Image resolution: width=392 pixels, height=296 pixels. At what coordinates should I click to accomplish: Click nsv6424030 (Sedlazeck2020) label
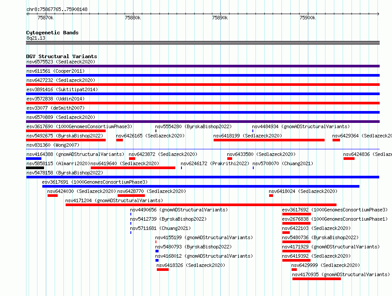[81, 191]
